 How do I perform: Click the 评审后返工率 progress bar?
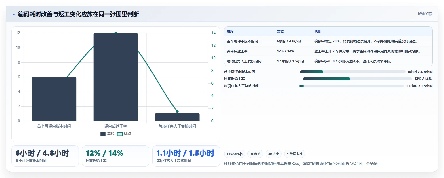357,79
